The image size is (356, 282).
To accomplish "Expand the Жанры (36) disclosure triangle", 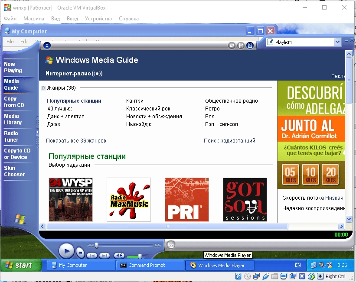I will coord(44,88).
